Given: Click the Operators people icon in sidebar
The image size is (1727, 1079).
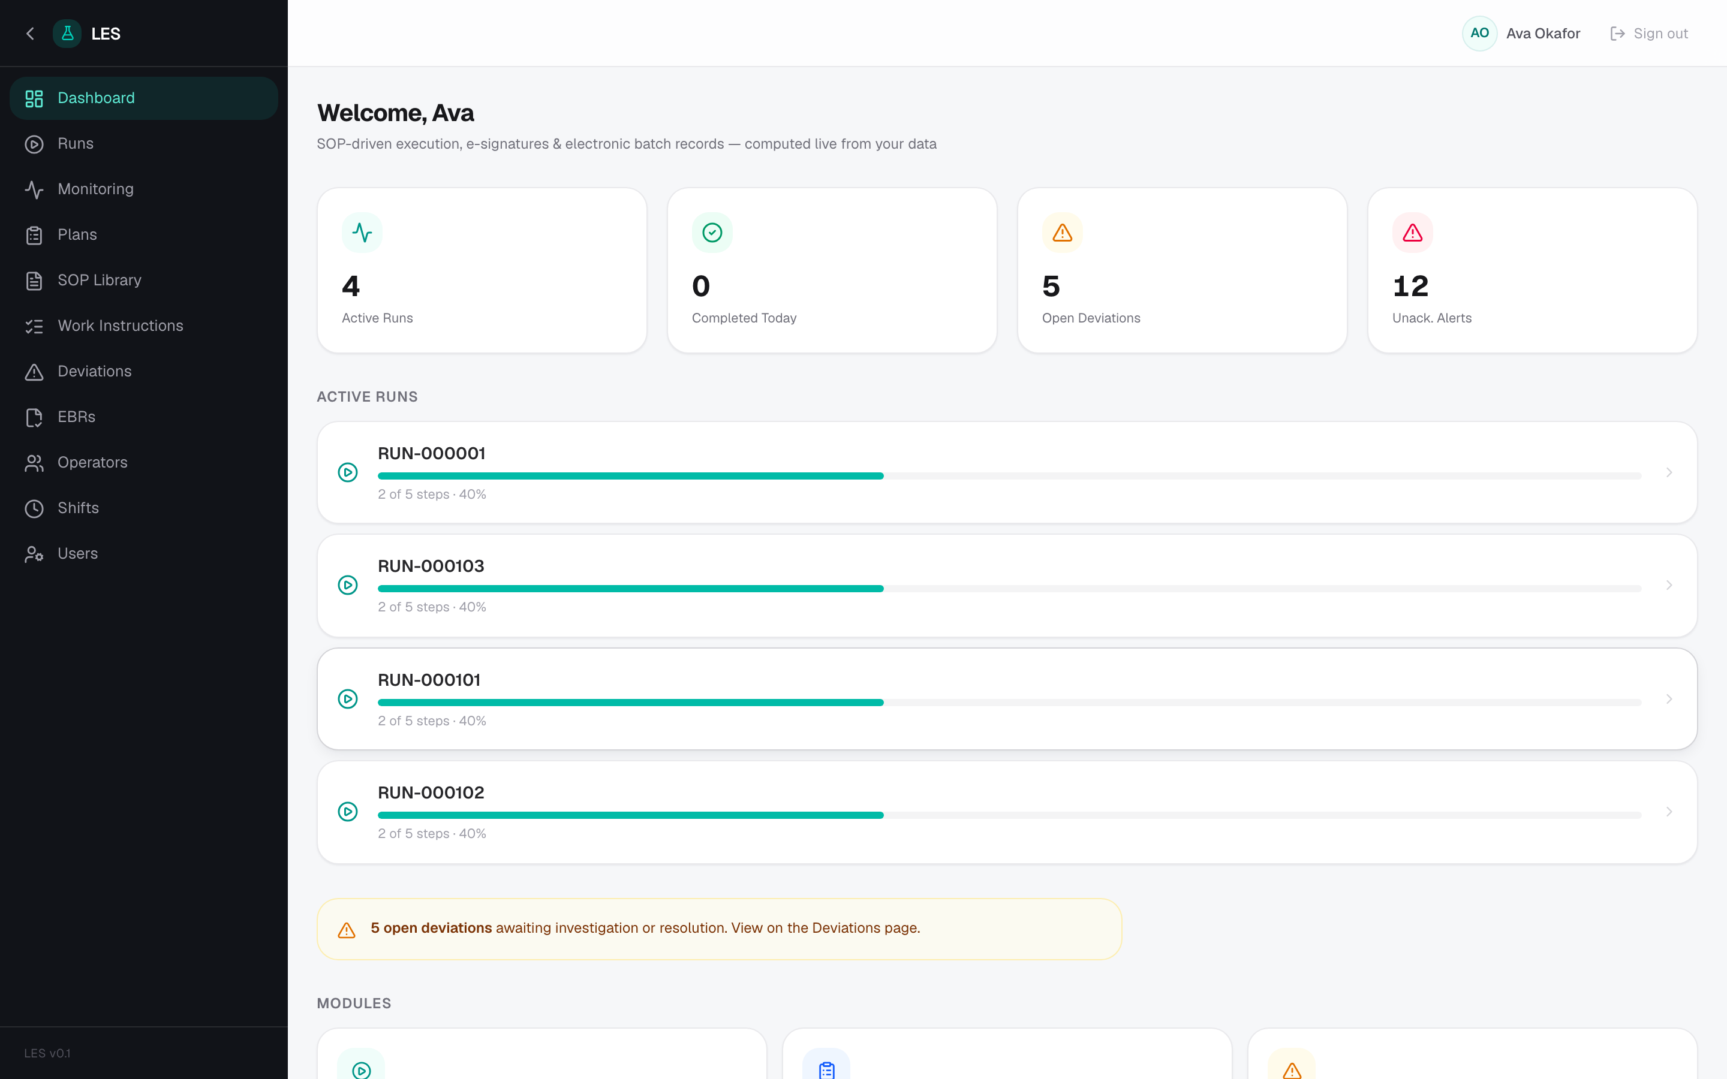Looking at the screenshot, I should click(x=34, y=463).
